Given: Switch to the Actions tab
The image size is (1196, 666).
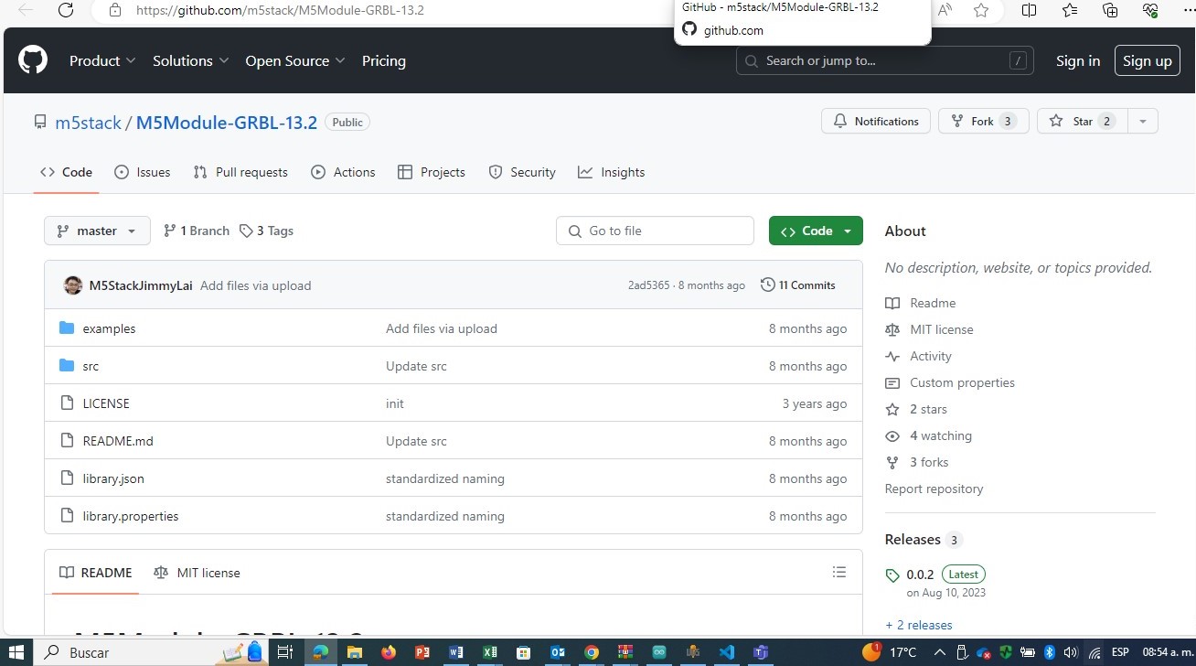Looking at the screenshot, I should point(343,172).
